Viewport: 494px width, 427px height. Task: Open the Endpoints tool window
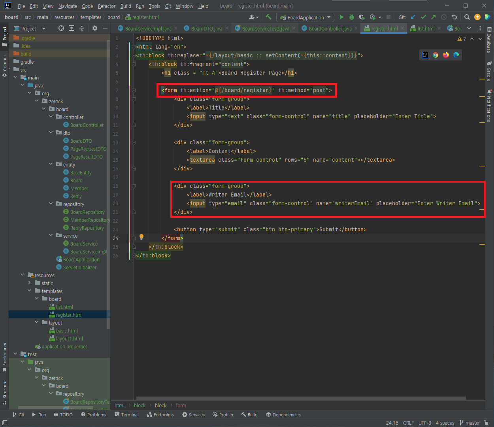[160, 415]
